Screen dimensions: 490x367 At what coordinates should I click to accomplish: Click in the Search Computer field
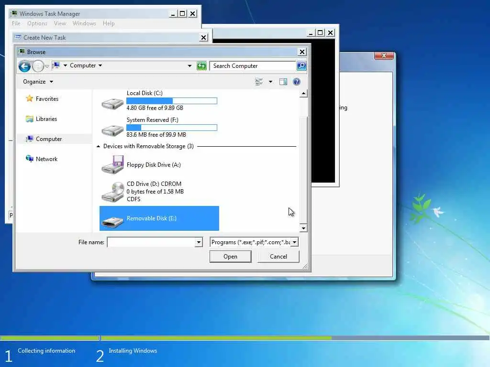(253, 66)
